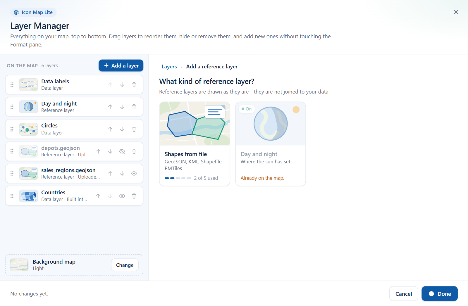Go back to Layers breadcrumb

(x=169, y=67)
